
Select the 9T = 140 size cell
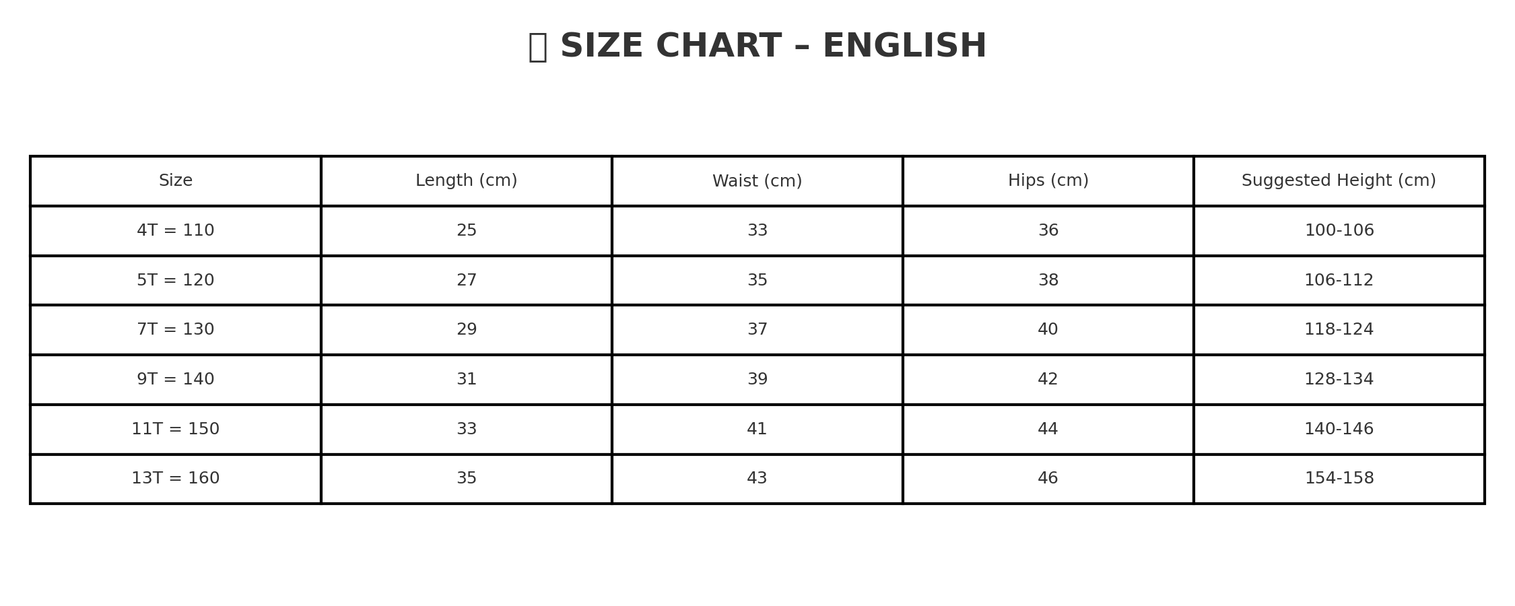(176, 380)
